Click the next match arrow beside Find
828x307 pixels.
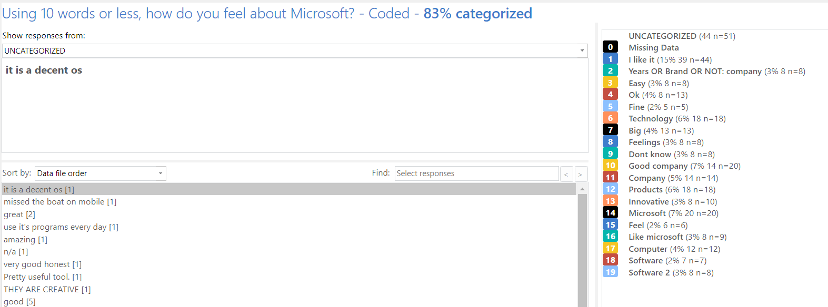[581, 174]
